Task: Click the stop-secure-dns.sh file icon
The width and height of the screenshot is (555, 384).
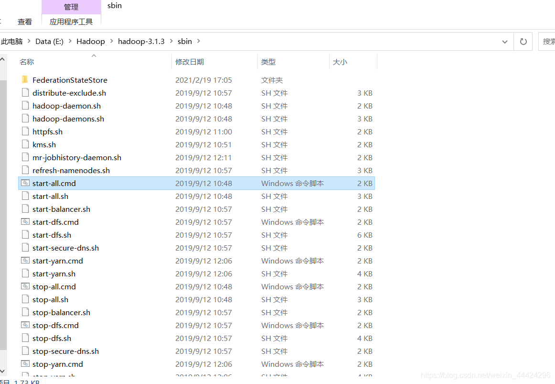Action: point(25,351)
